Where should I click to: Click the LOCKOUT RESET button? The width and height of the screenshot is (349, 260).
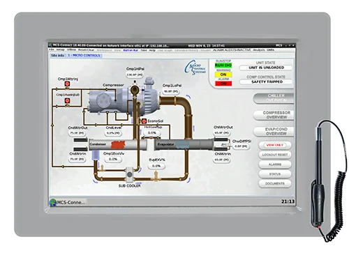[275, 155]
